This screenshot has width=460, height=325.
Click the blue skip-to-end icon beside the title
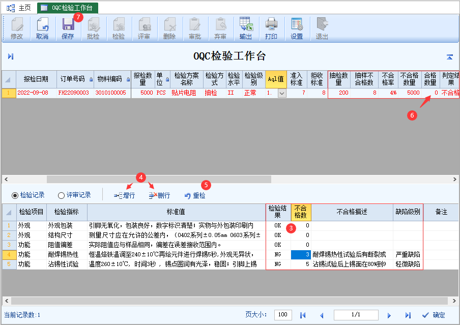pyautogui.click(x=11, y=56)
